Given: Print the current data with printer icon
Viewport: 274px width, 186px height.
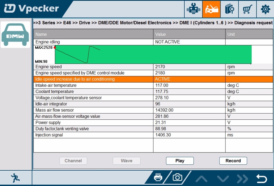Looking at the screenshot, I should [x=158, y=178].
